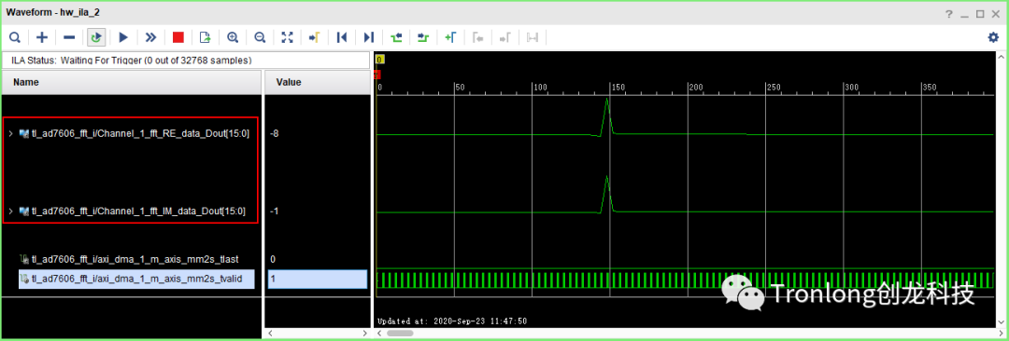Click the Value column header
Image resolution: width=1009 pixels, height=341 pixels.
pyautogui.click(x=318, y=82)
